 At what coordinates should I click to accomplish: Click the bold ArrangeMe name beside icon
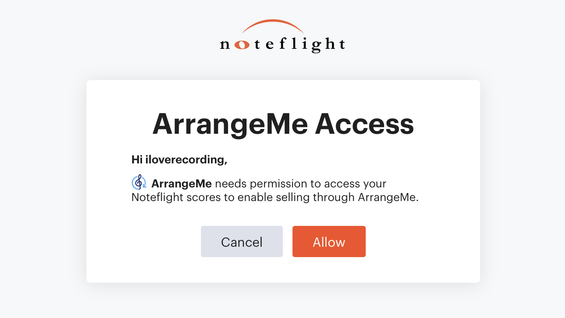[x=181, y=184]
